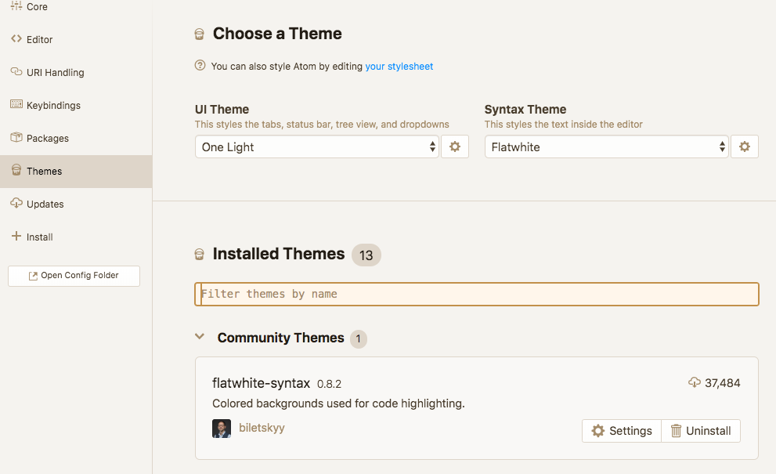Open the flatwhite-syntax theme page
The image size is (776, 474).
point(261,383)
